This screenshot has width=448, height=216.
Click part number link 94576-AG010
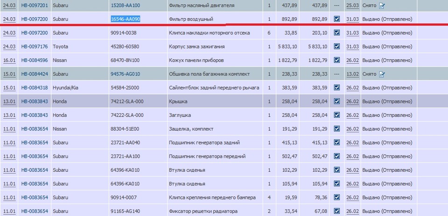pos(126,74)
